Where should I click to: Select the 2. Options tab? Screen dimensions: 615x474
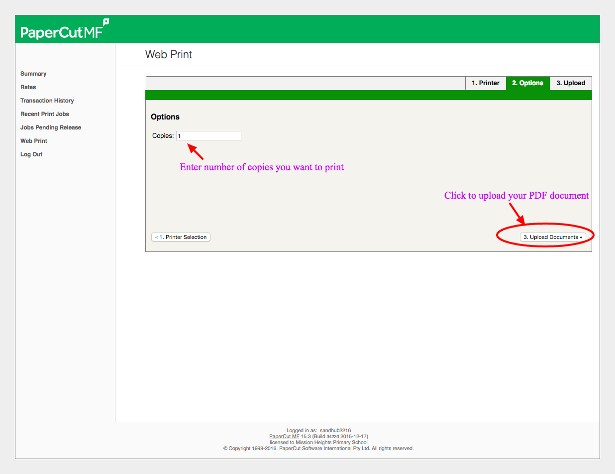[527, 83]
